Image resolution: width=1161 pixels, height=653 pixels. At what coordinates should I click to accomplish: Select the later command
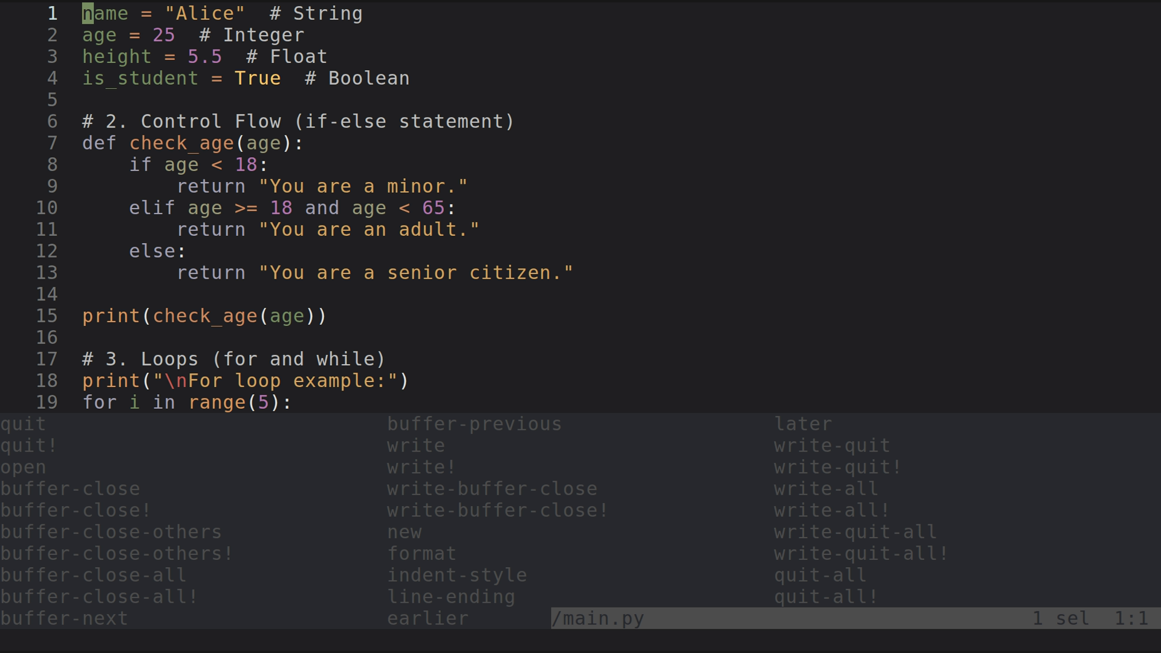click(x=803, y=423)
